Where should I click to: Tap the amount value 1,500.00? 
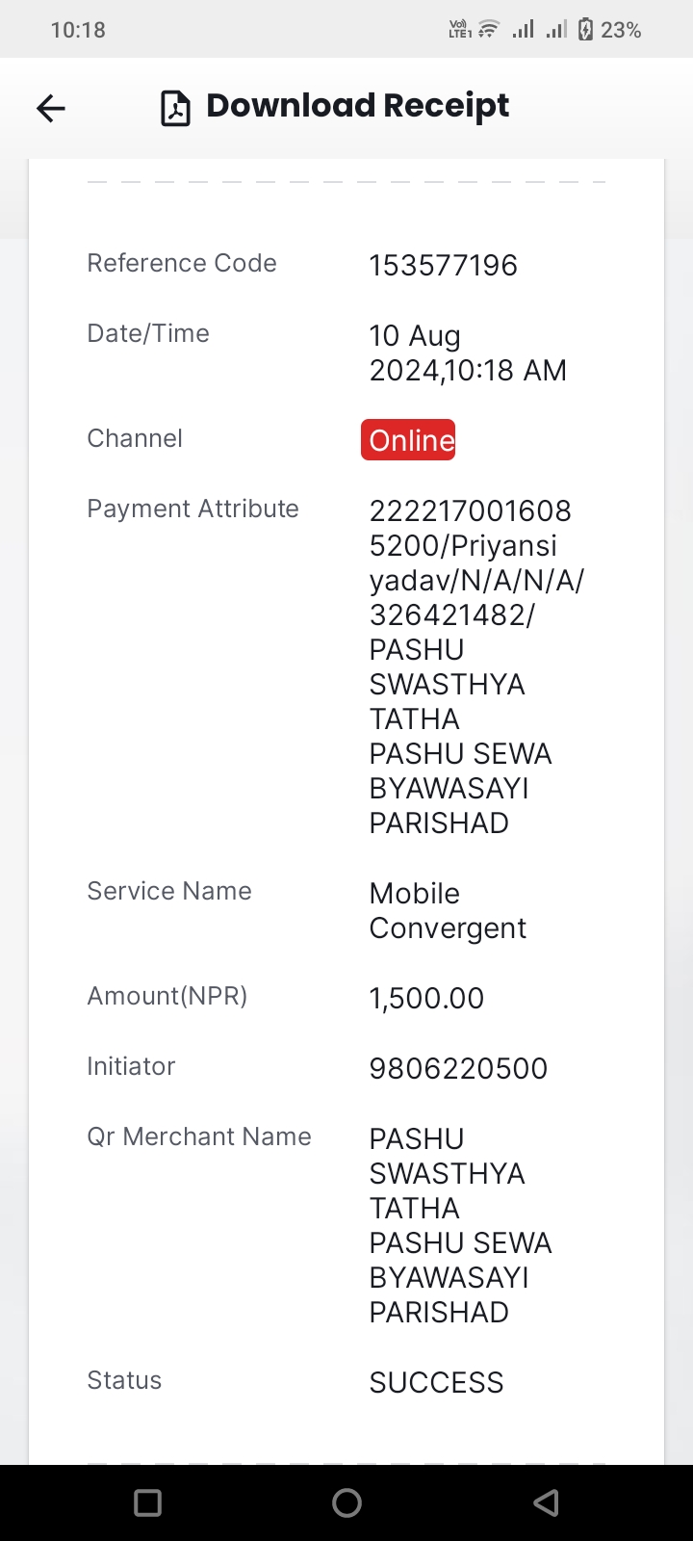(426, 998)
